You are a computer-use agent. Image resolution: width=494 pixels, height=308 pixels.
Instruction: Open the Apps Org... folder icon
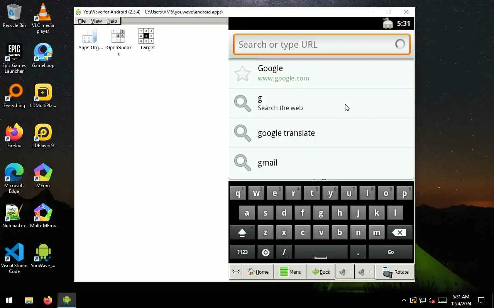(91, 40)
